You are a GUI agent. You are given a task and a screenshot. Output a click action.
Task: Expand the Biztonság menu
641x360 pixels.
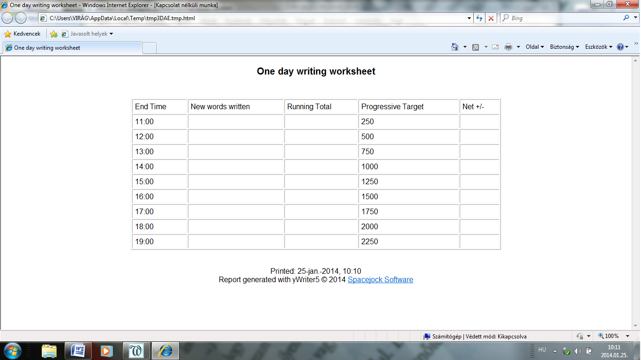[564, 47]
